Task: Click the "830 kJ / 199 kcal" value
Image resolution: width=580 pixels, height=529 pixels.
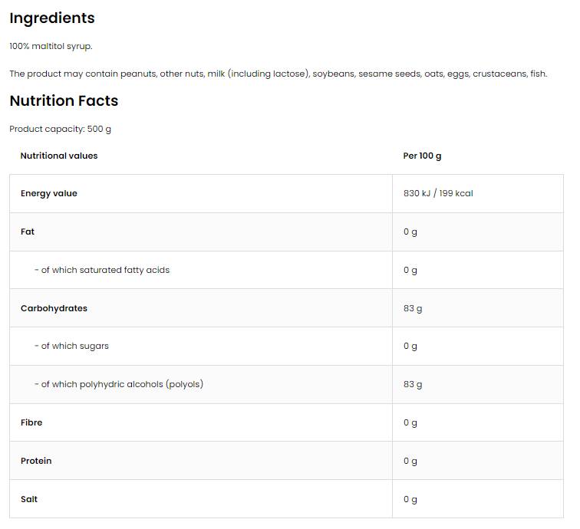Action: tap(438, 194)
